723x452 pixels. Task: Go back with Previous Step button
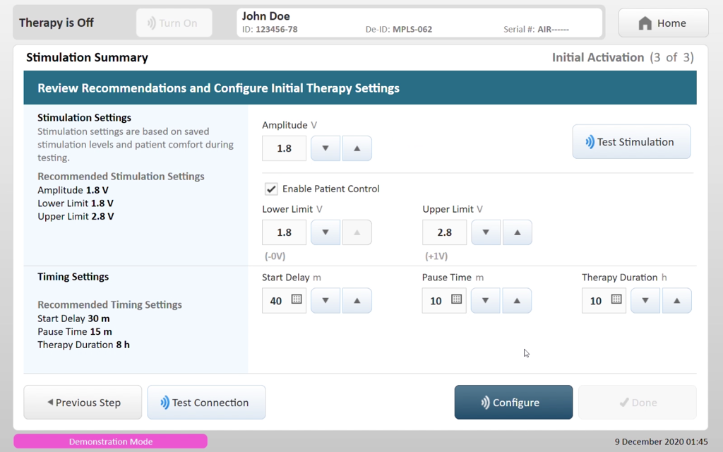[83, 403]
